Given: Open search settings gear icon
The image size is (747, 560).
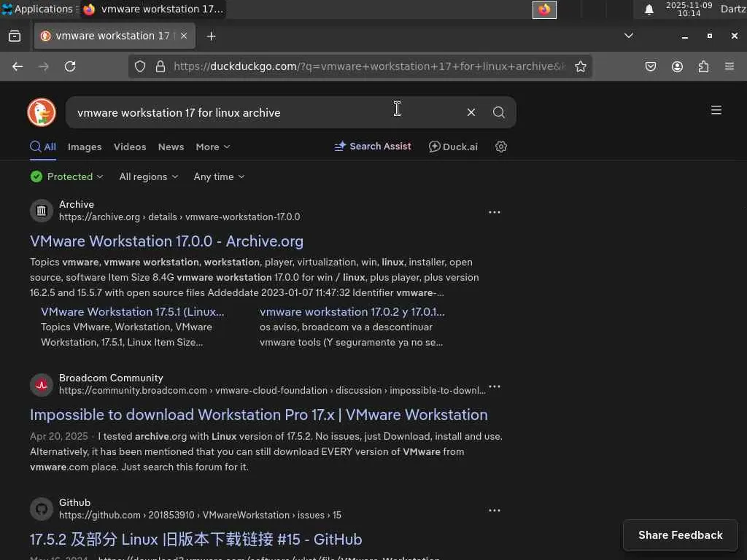Looking at the screenshot, I should 500,147.
